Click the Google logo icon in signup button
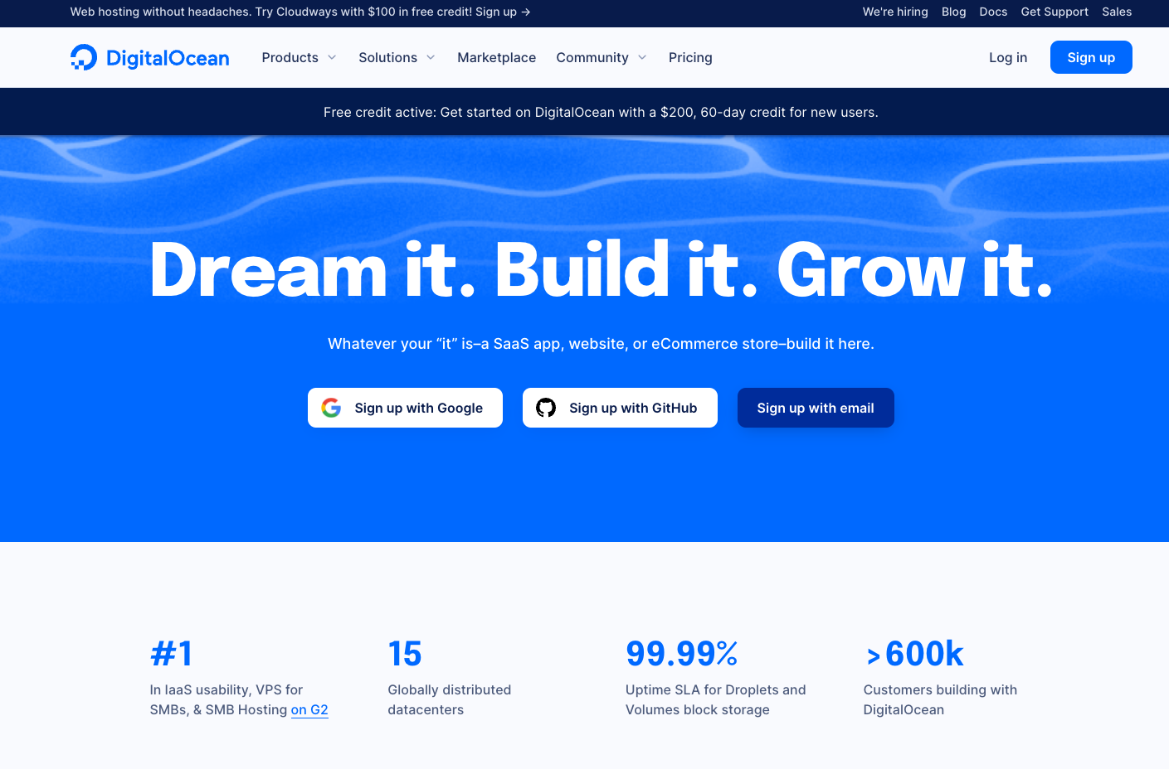 pos(331,408)
